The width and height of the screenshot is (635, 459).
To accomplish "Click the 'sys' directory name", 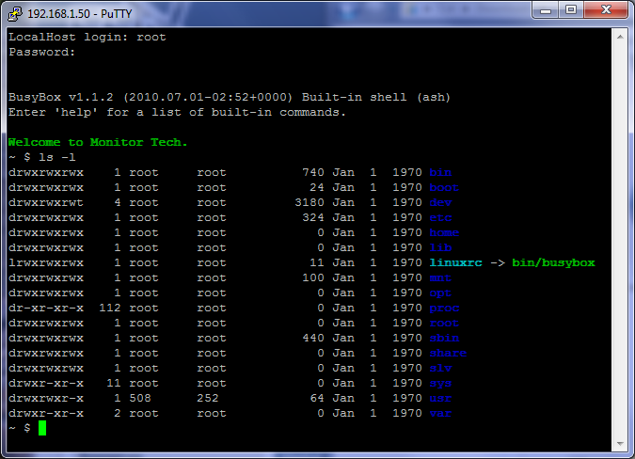I will tap(440, 384).
